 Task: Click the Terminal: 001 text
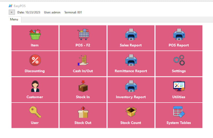(x=73, y=12)
